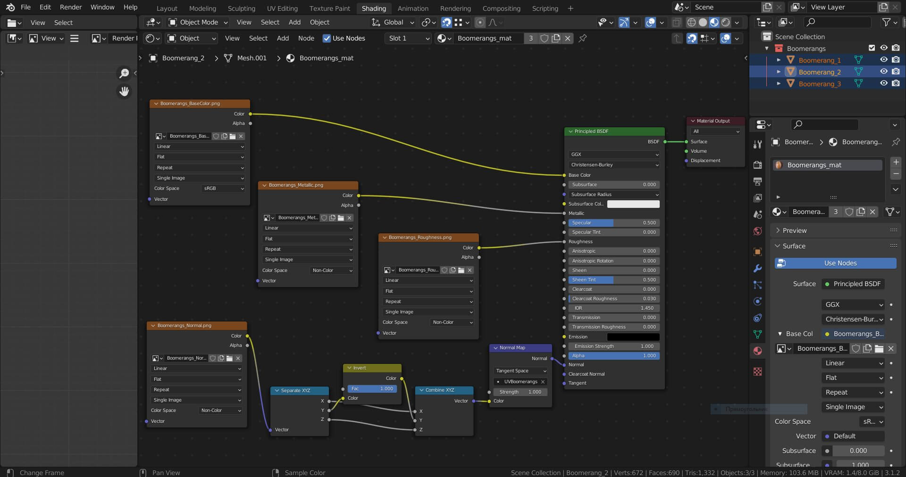Unlink the Boomerangs_mat material in node header
Viewport: 906px width, 477px height.
coord(568,38)
